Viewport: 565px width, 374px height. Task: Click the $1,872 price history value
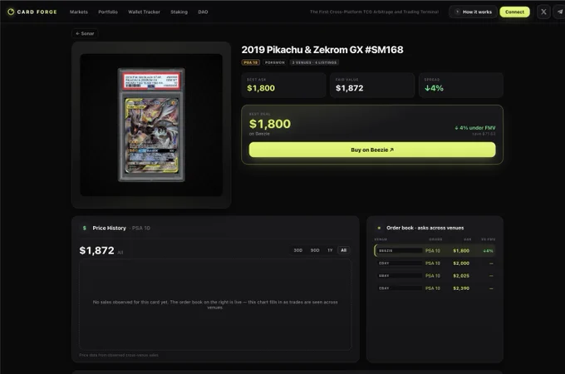[96, 250]
